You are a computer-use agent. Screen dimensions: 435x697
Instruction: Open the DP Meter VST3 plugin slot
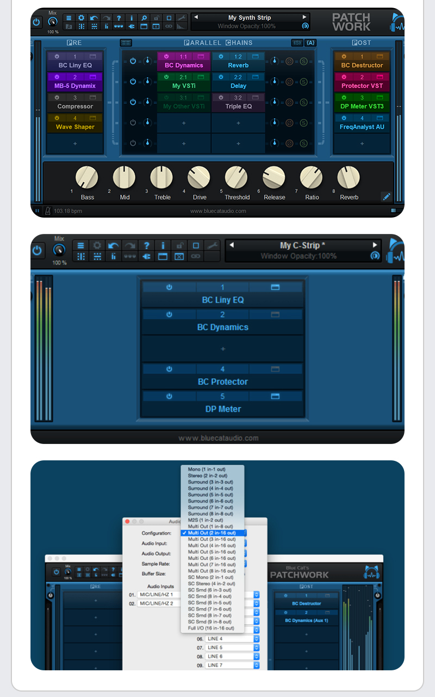[x=362, y=107]
